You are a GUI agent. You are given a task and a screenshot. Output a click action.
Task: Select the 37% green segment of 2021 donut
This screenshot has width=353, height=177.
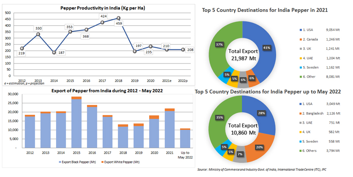click(218, 45)
